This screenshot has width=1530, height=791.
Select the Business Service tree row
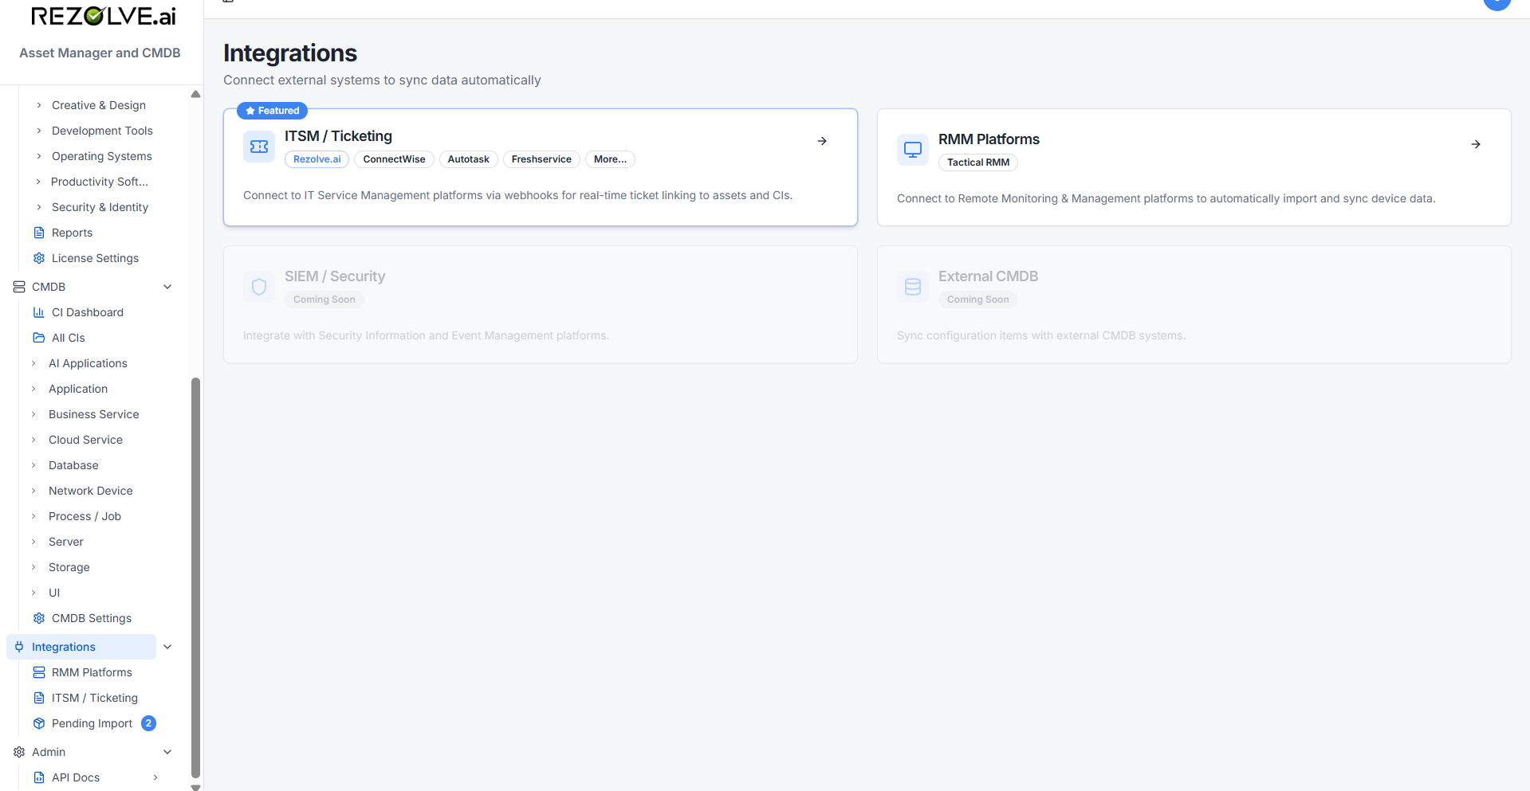[x=93, y=414]
